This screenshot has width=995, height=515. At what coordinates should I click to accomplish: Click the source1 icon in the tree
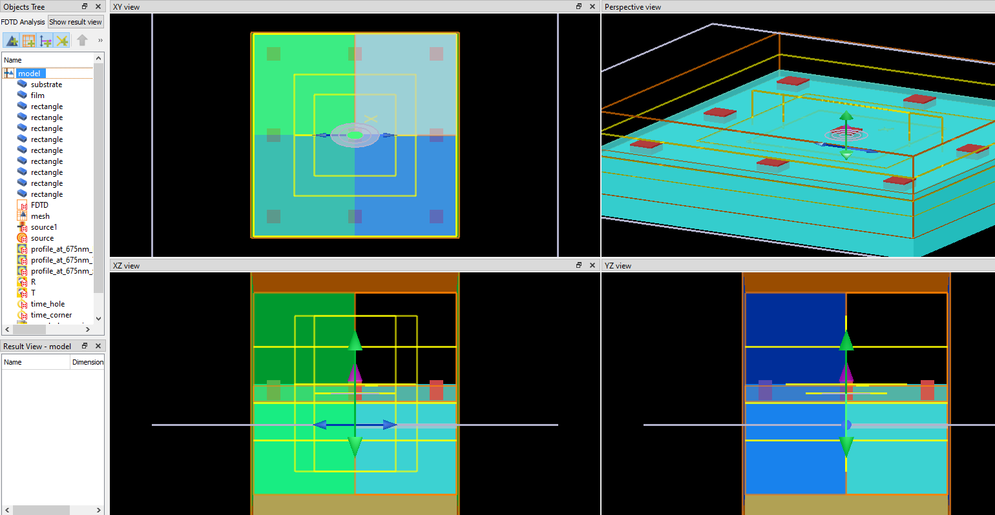point(23,227)
